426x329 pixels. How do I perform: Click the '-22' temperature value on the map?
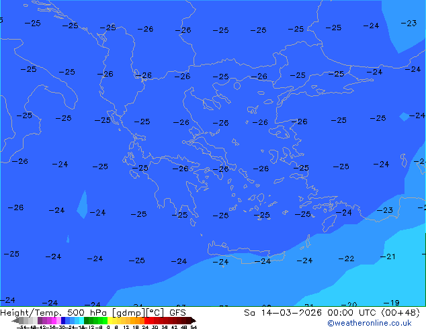pos(347,258)
